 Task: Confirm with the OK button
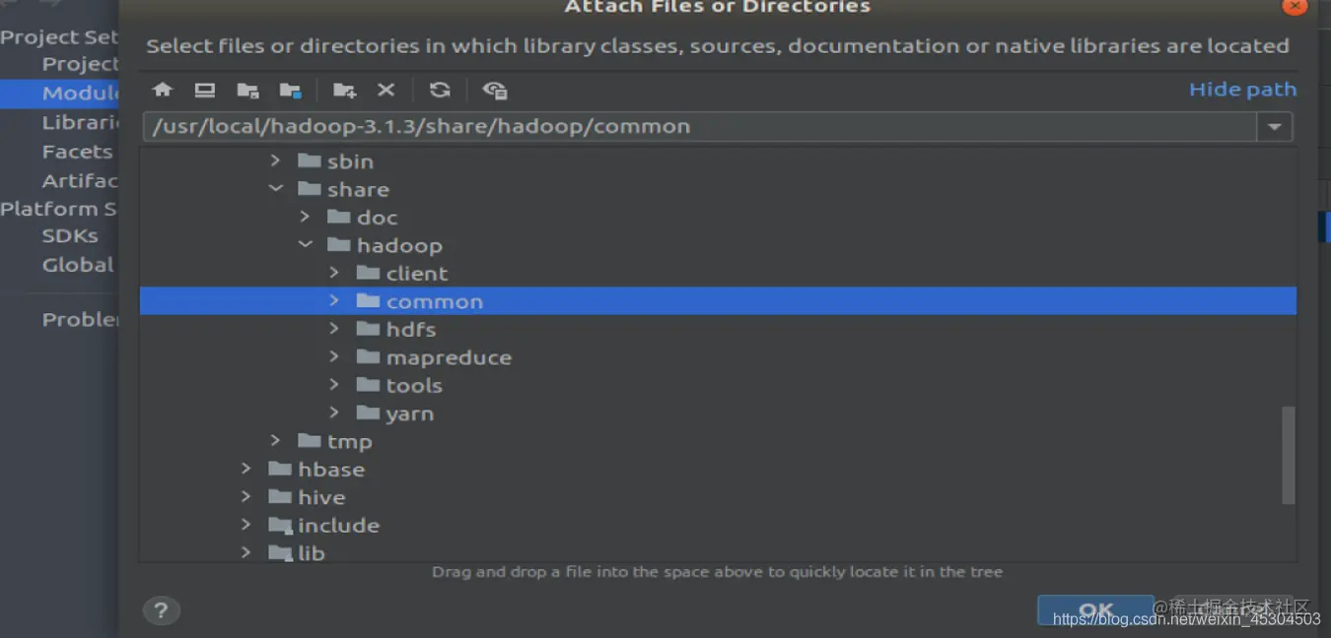point(1095,610)
